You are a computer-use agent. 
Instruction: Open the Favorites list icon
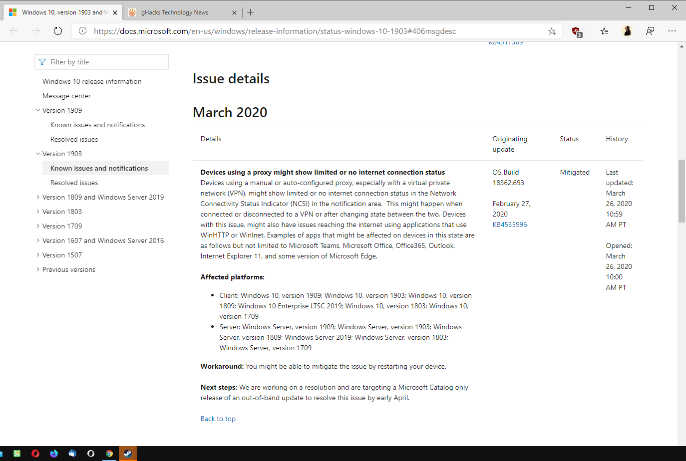tap(604, 31)
